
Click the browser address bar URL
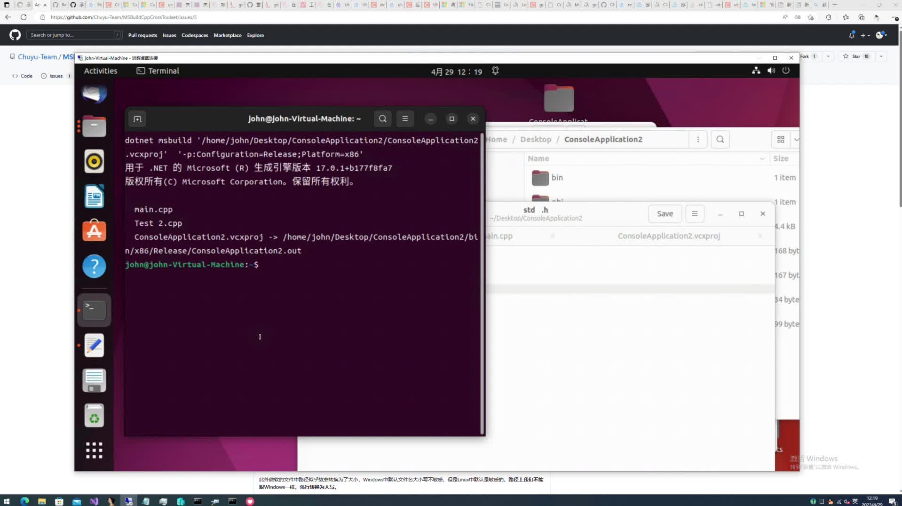124,17
